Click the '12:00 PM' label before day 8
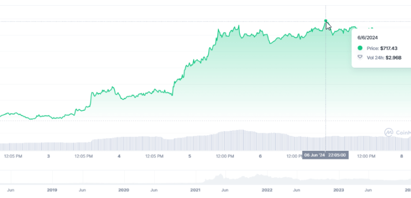Image resolution: width=411 pixels, height=198 pixels. click(x=366, y=156)
